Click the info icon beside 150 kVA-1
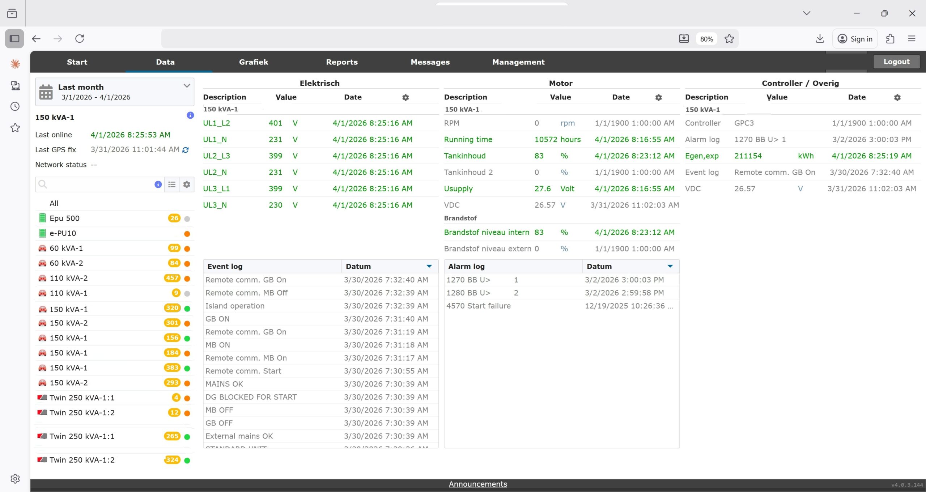This screenshot has width=926, height=492. point(190,115)
